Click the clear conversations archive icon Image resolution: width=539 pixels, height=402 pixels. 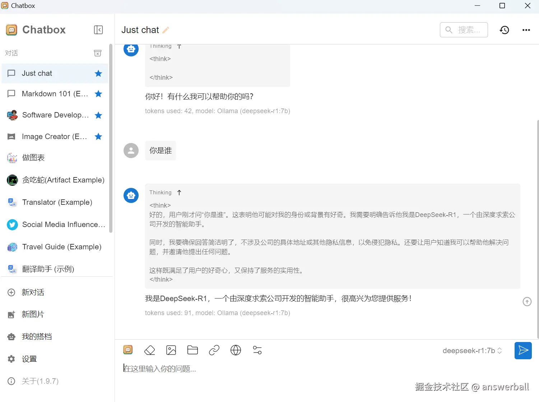98,53
